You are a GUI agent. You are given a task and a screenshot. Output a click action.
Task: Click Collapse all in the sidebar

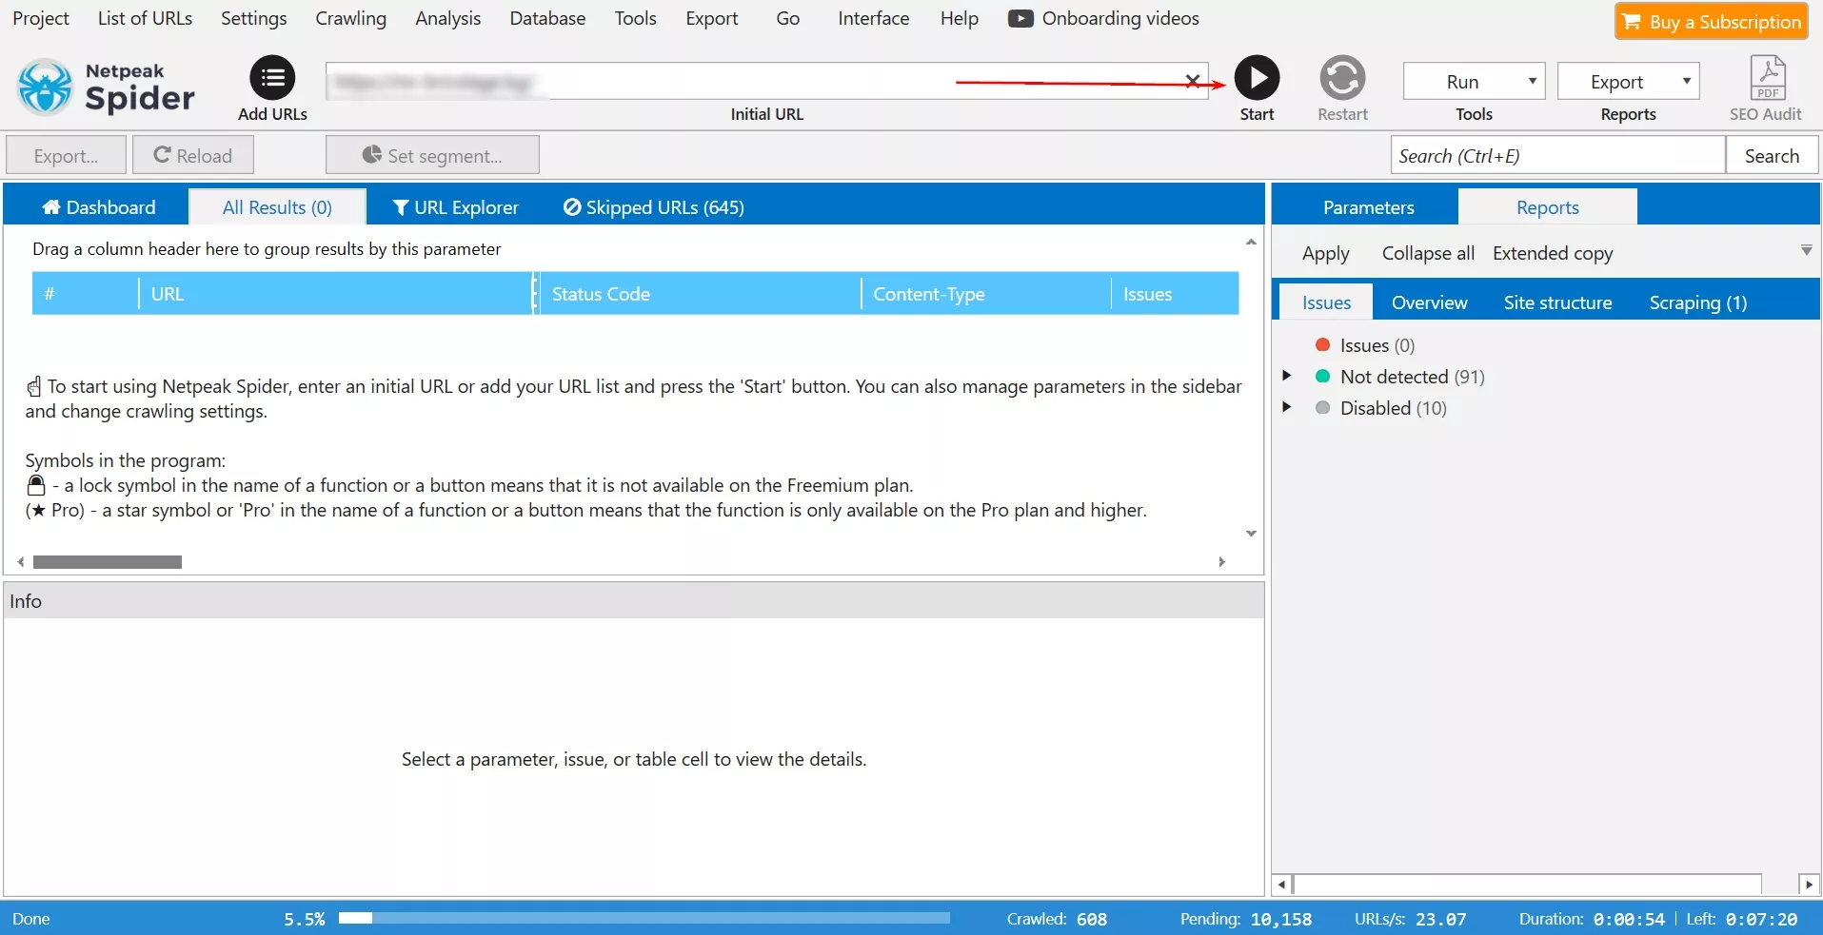point(1428,253)
